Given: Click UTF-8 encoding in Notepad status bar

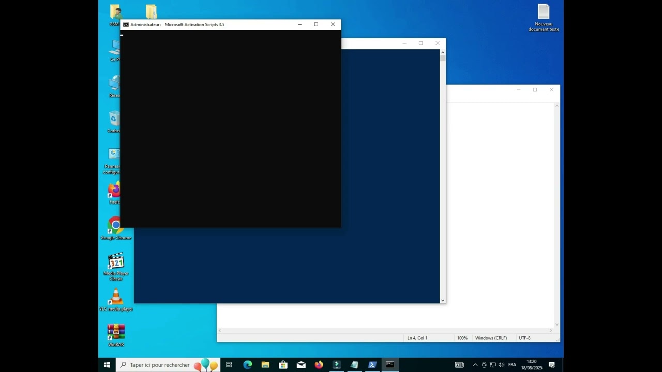Looking at the screenshot, I should pyautogui.click(x=524, y=338).
